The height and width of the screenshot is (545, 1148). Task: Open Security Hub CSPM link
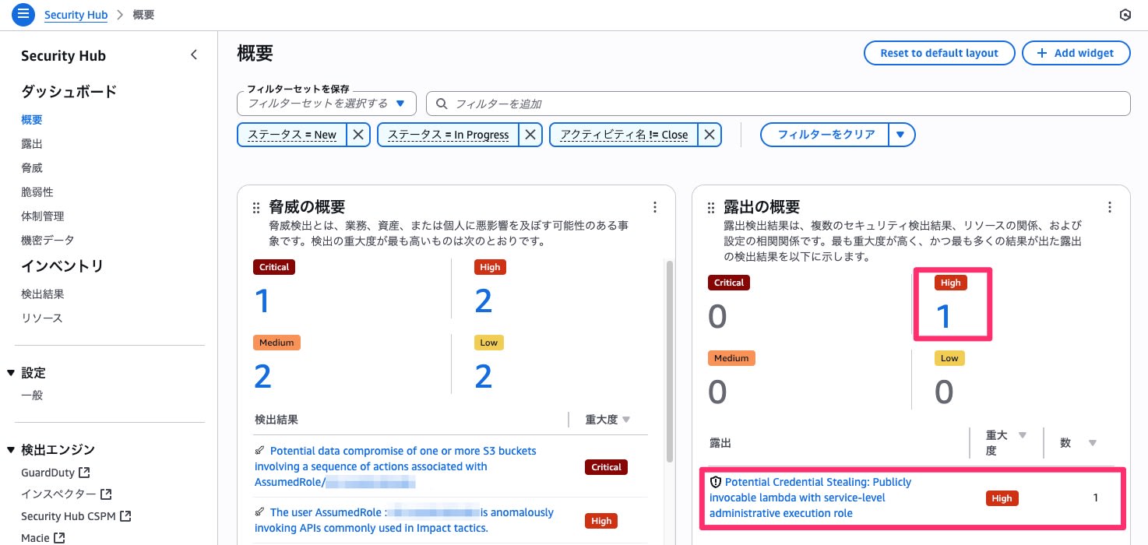pos(69,516)
